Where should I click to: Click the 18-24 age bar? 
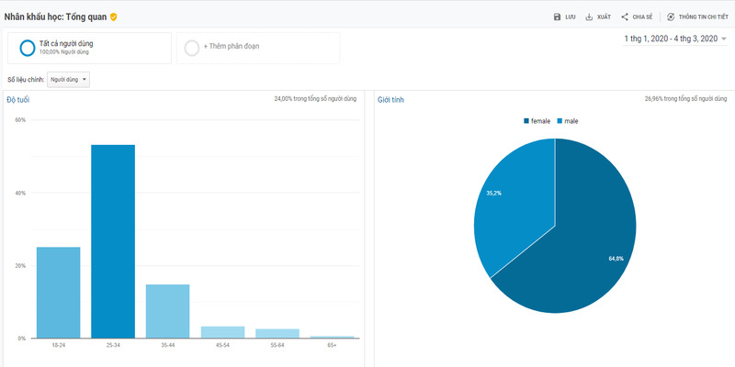click(x=58, y=293)
